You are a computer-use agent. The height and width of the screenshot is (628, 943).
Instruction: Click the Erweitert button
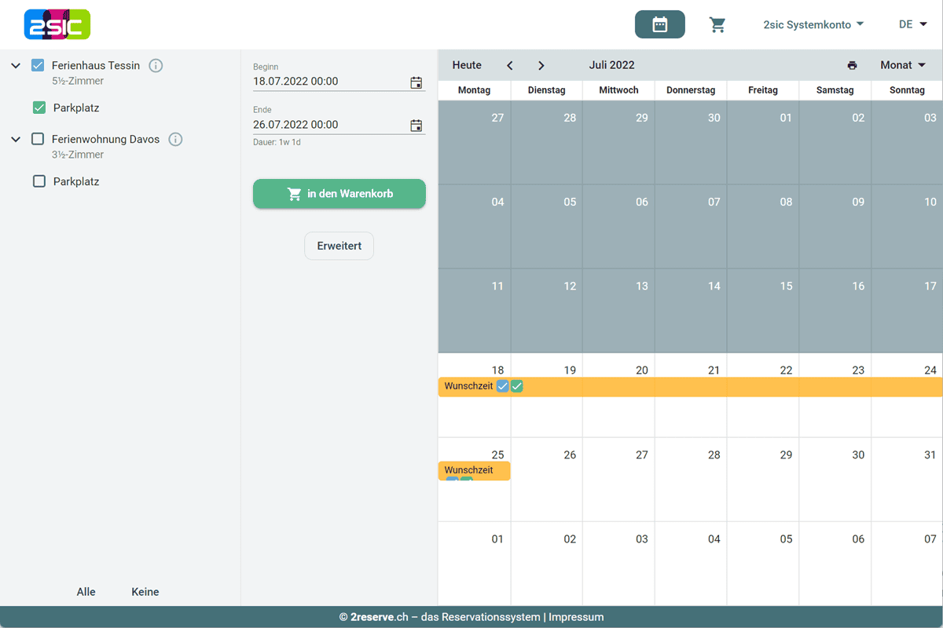click(339, 246)
